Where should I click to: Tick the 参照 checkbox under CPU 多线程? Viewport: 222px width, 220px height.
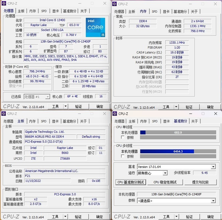click(123, 156)
